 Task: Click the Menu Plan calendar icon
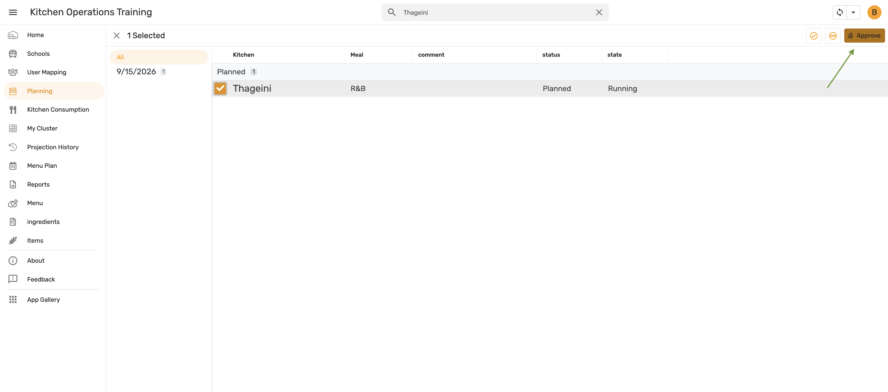tap(13, 165)
